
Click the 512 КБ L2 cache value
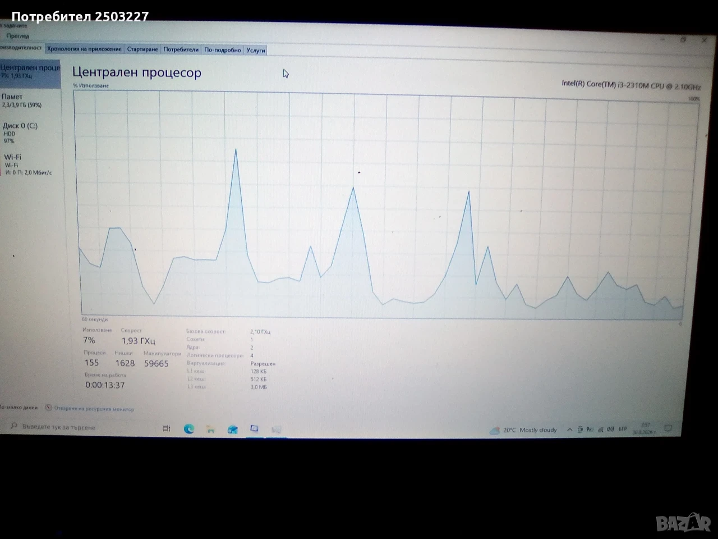(259, 379)
